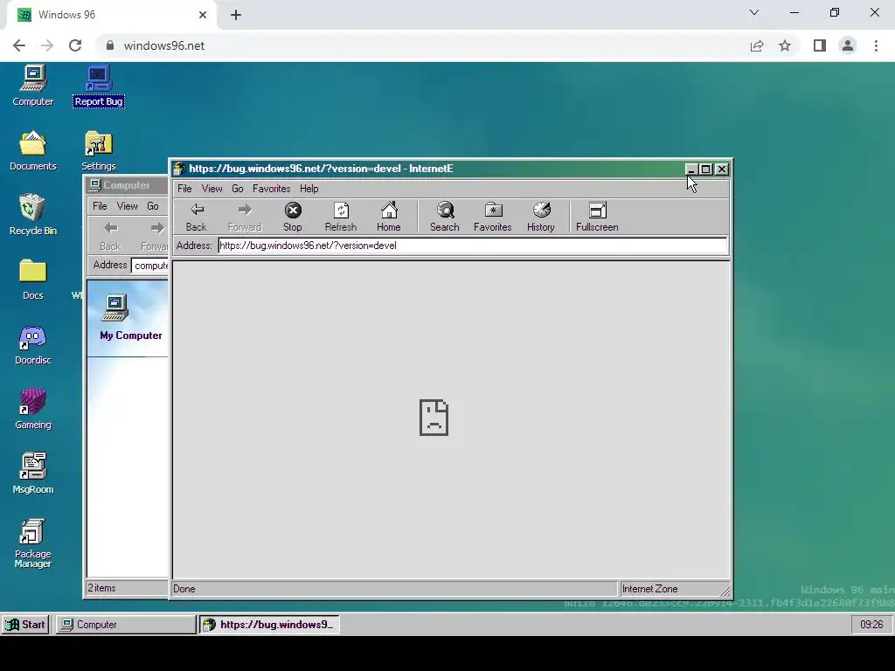The width and height of the screenshot is (895, 671).
Task: Expand Chrome tab search chevron
Action: pos(754,12)
